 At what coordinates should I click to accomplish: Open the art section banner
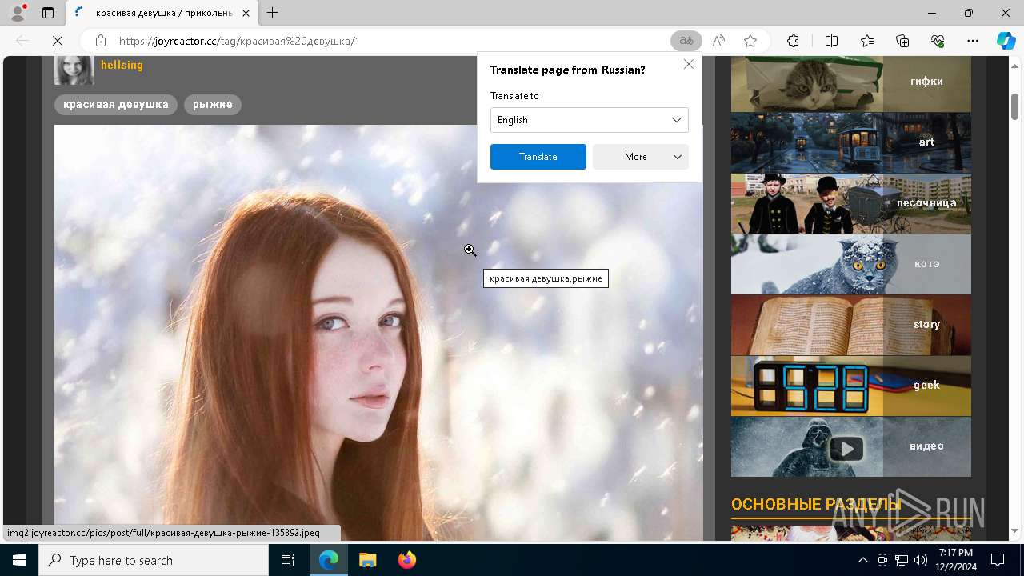tap(851, 142)
